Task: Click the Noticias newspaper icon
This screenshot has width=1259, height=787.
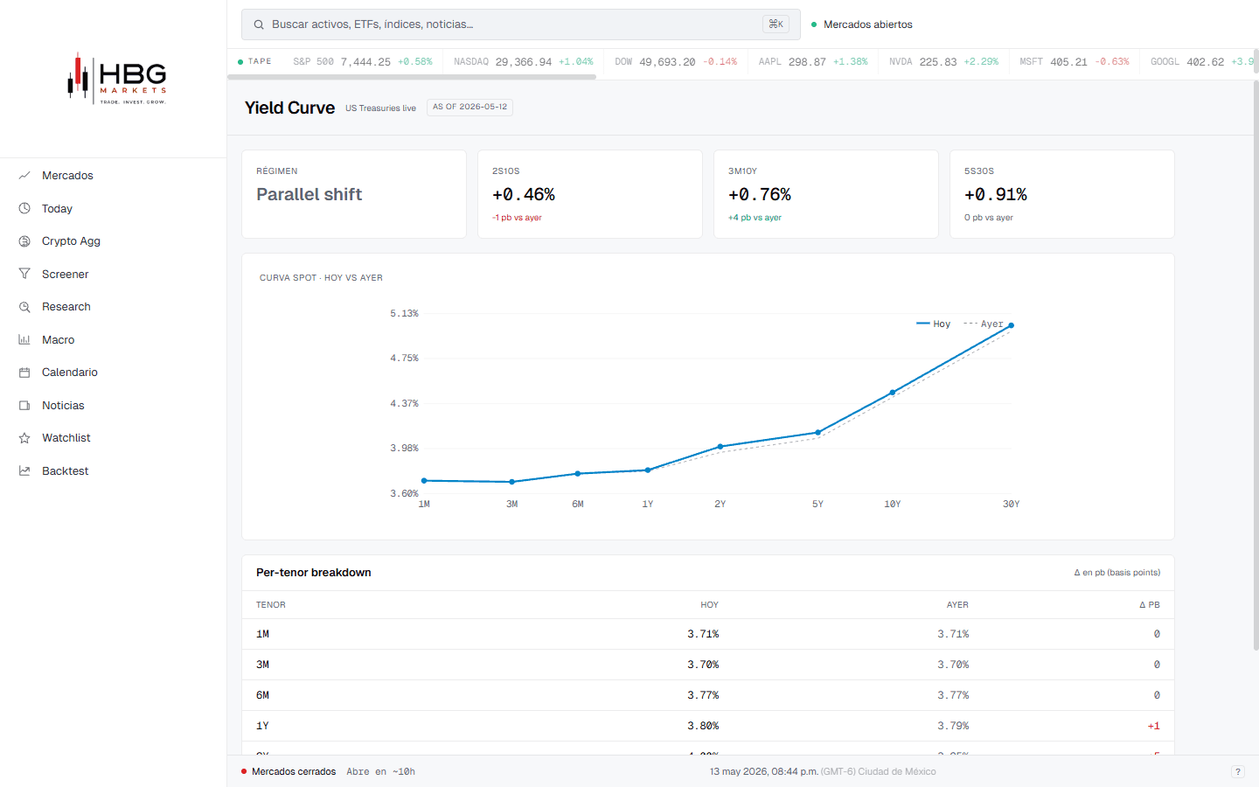Action: (x=24, y=405)
